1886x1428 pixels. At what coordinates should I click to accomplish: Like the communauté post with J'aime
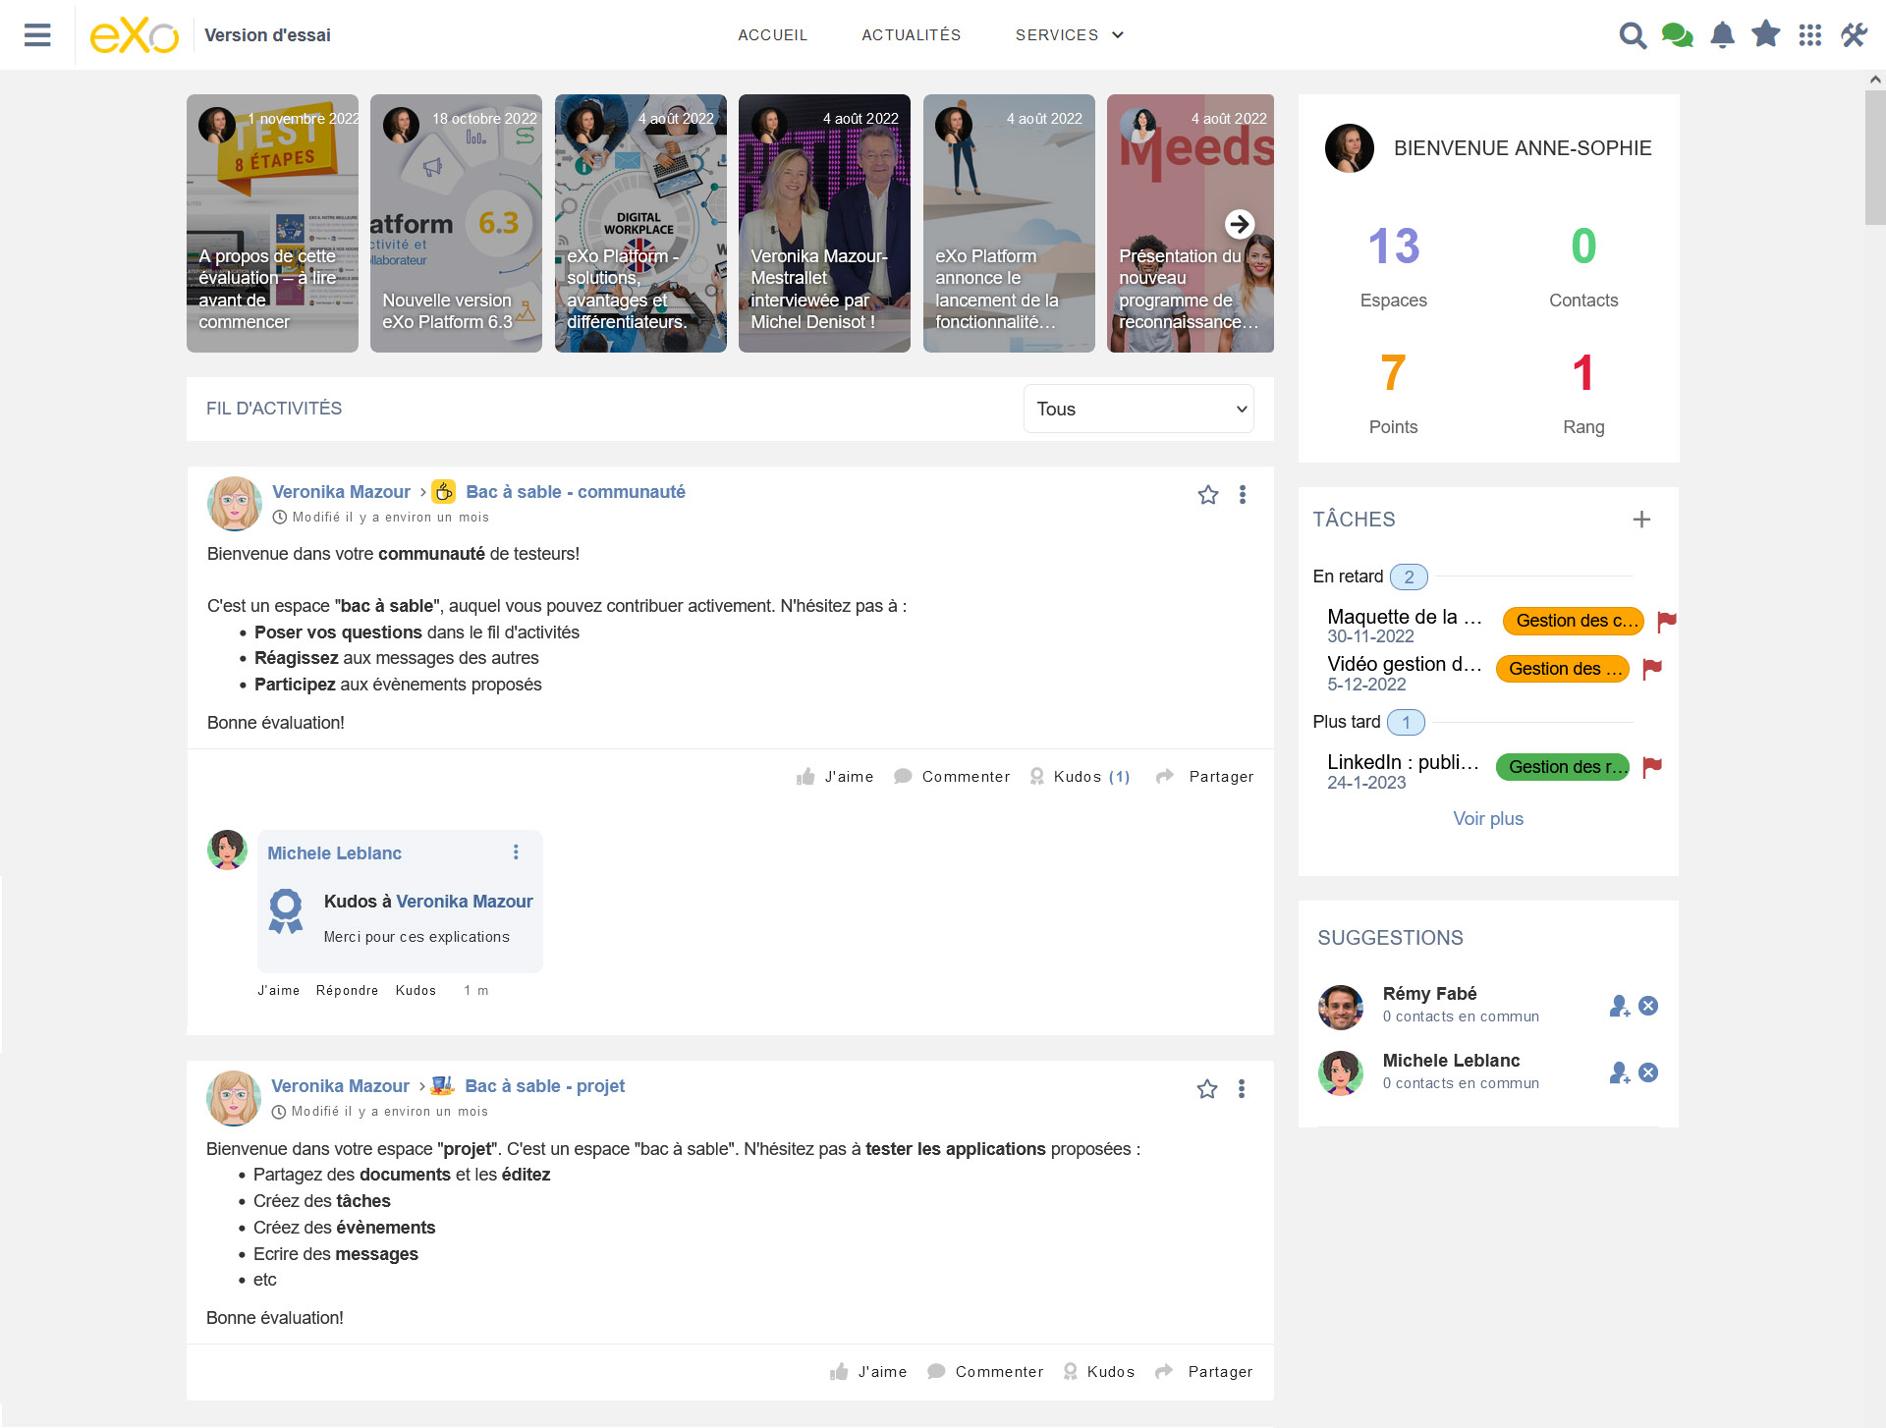[x=834, y=777]
